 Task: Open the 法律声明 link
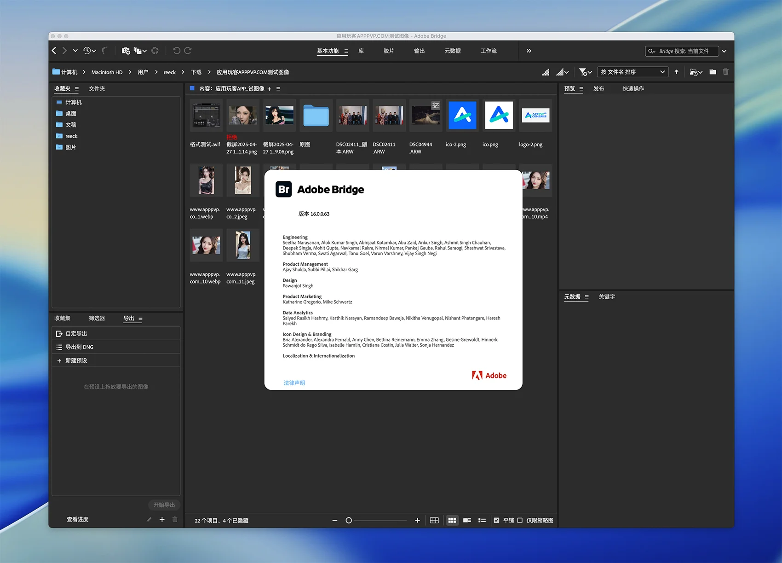point(294,383)
